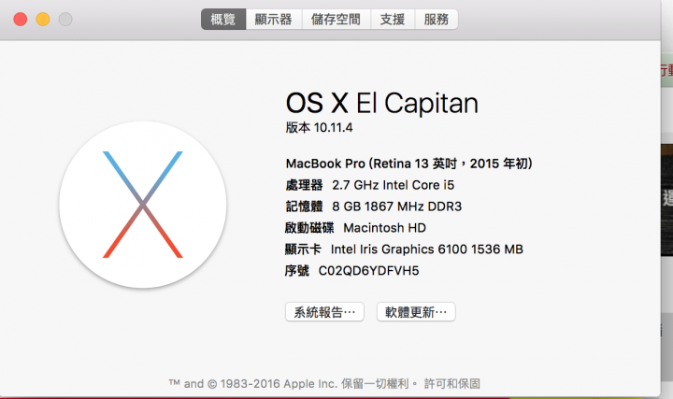Click Intel Iris Graphics 6100 1536 MB text

[427, 249]
